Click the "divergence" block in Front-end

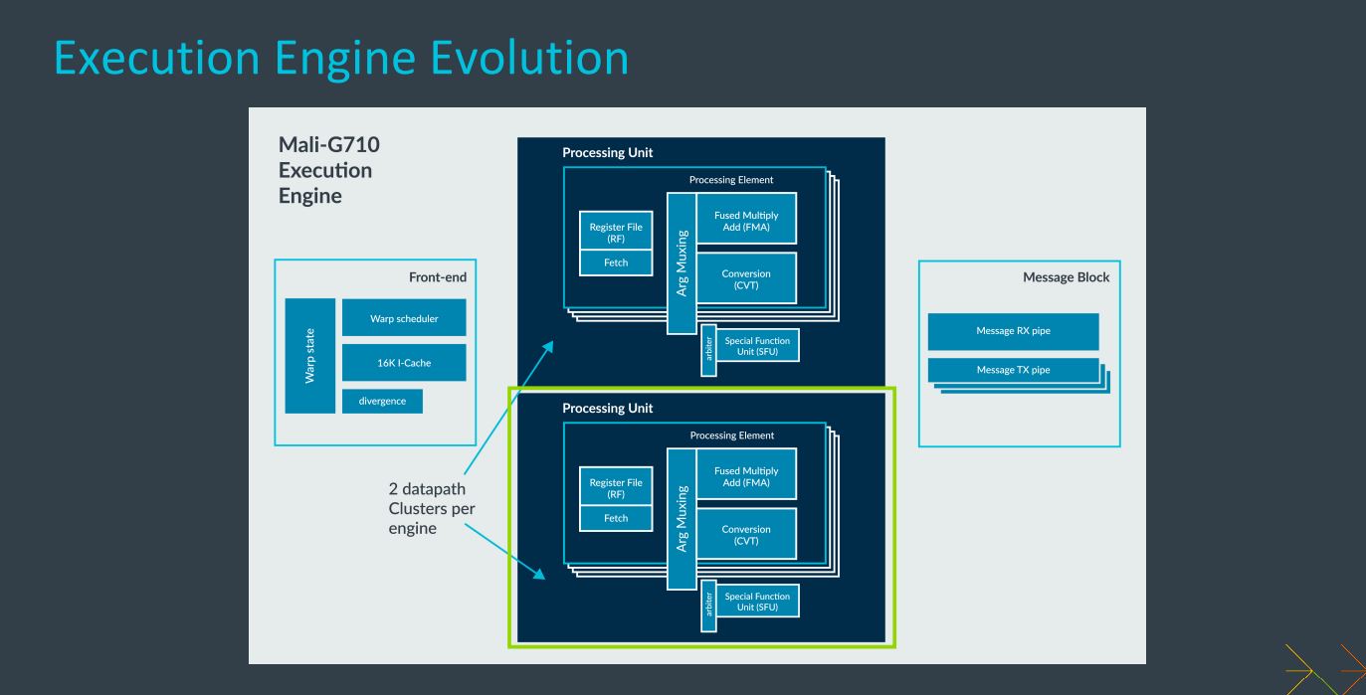pyautogui.click(x=381, y=401)
